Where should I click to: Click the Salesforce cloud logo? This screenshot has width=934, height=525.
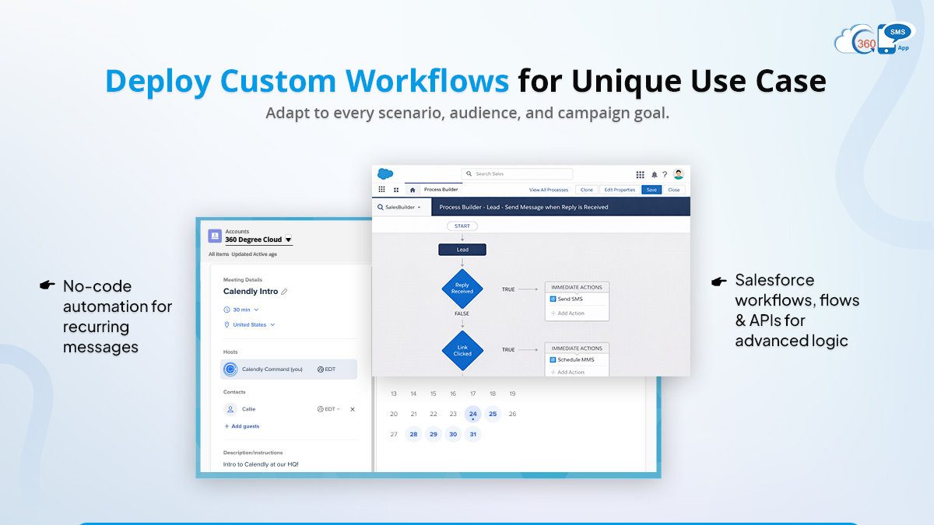[385, 173]
